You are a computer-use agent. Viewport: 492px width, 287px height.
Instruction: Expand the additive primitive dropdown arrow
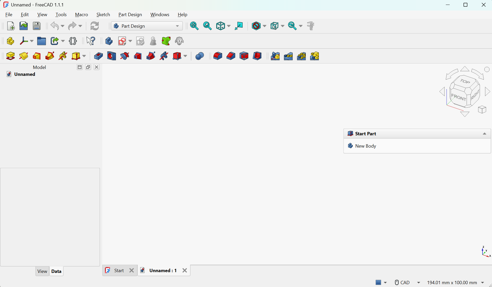tap(84, 56)
